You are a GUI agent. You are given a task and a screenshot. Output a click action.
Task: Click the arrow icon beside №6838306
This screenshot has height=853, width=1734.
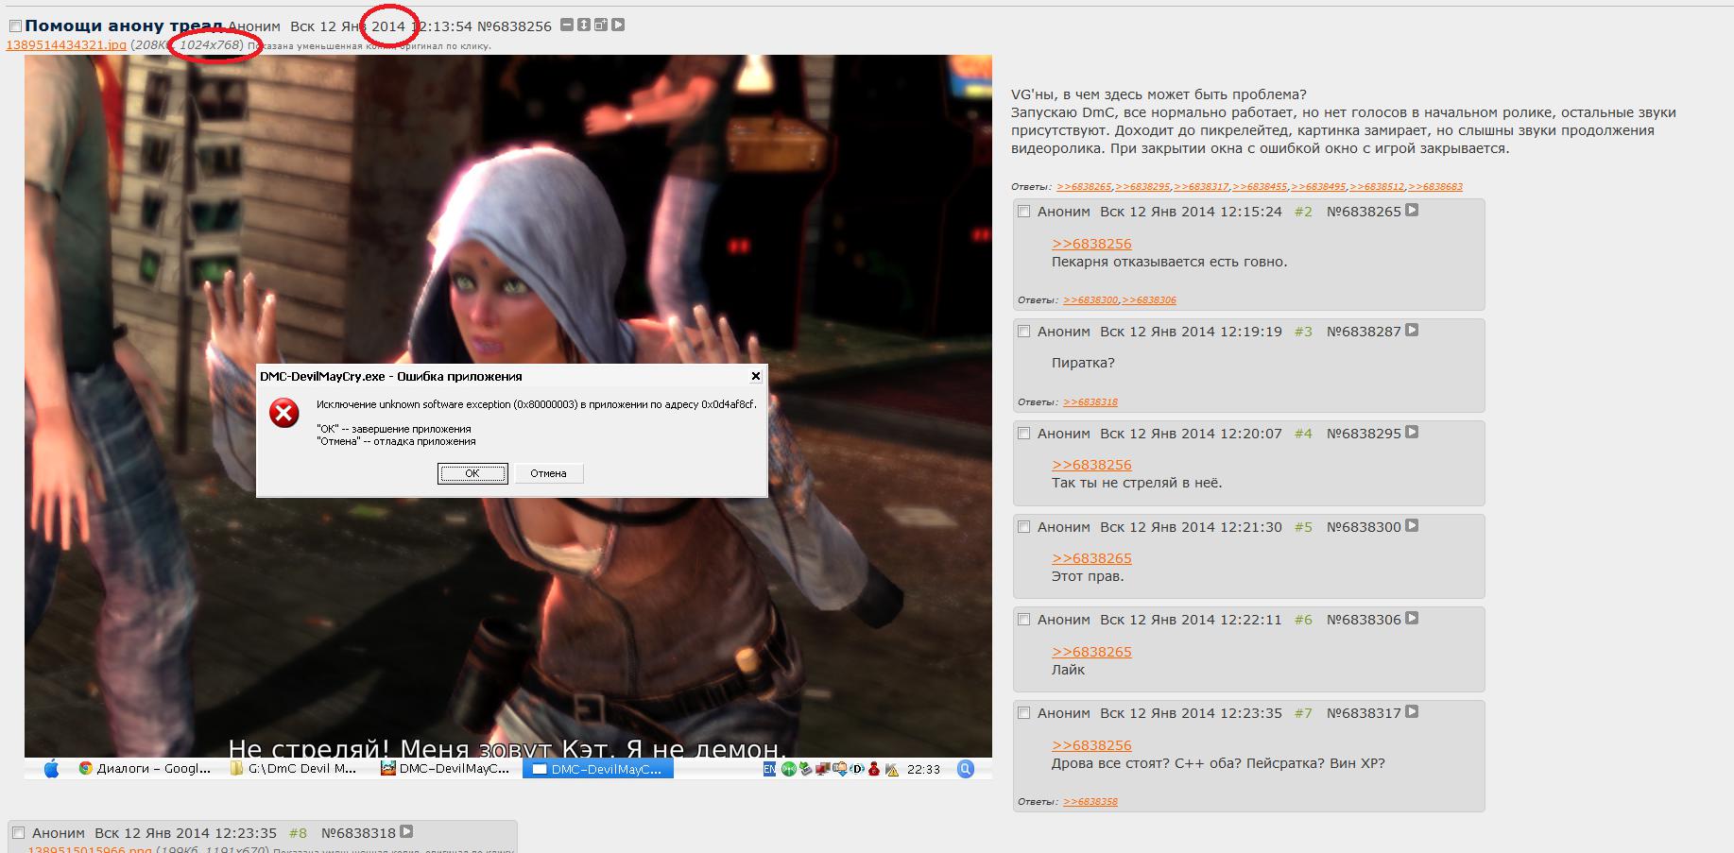point(1412,619)
